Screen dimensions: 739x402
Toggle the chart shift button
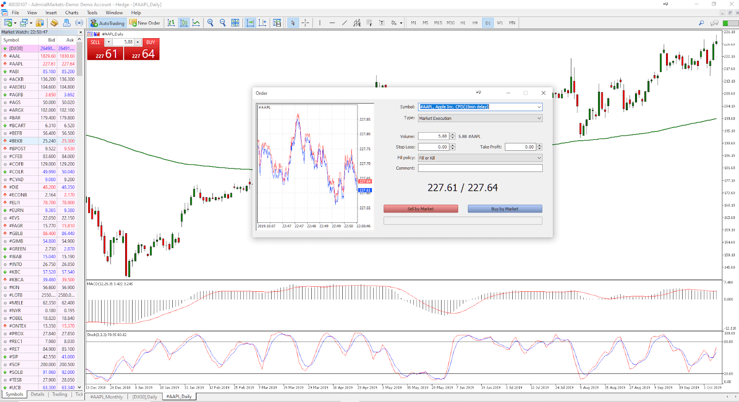262,23
